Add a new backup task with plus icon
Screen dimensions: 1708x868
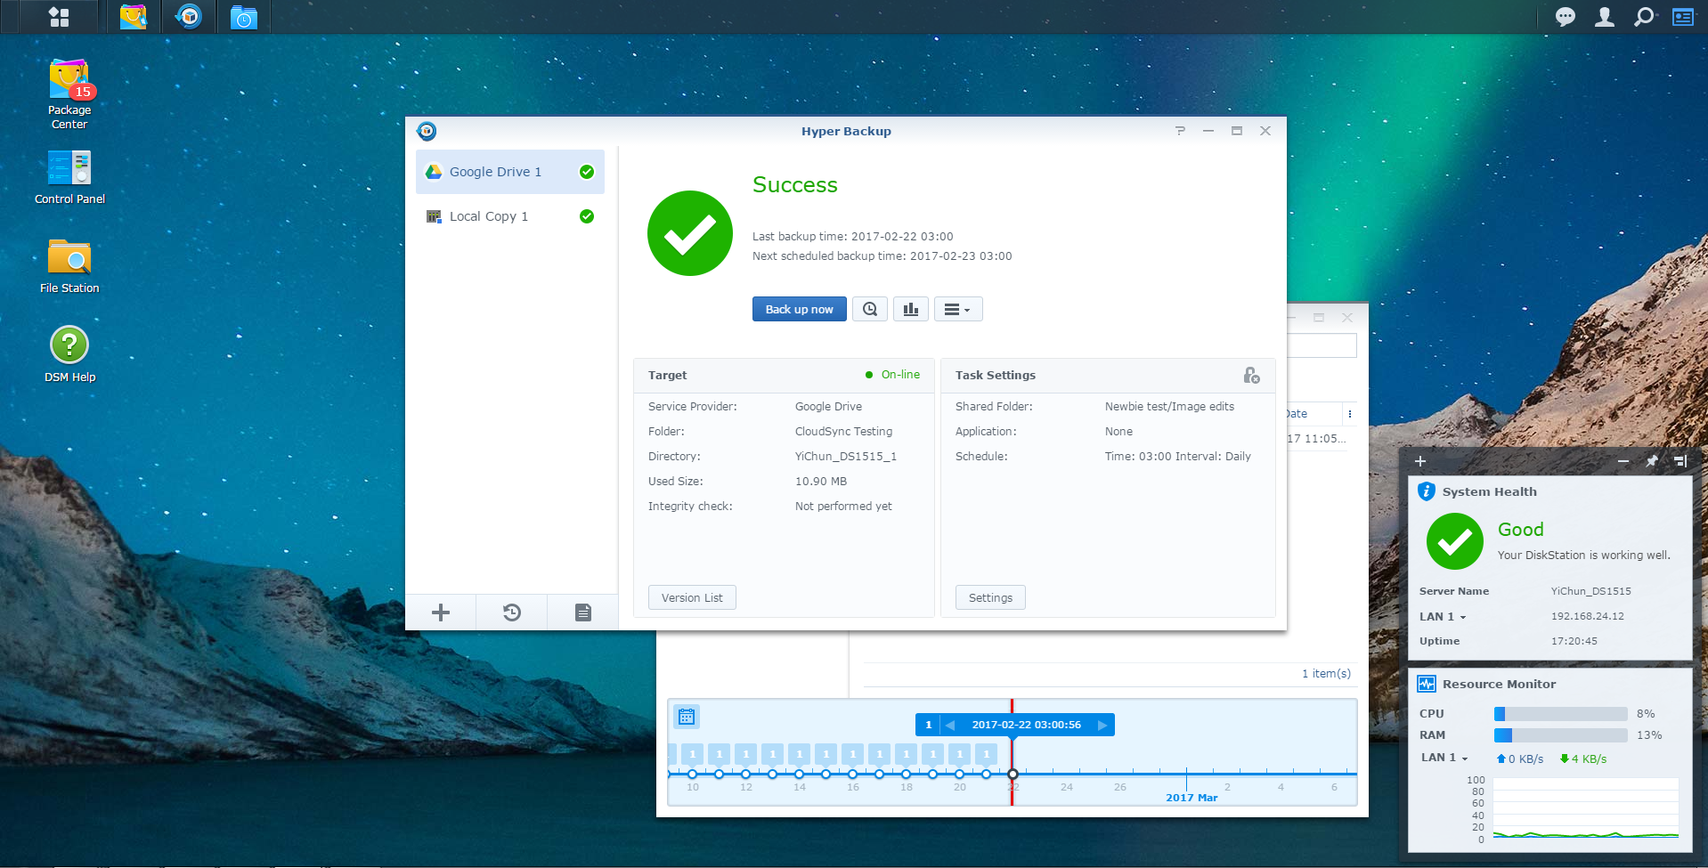coord(441,612)
